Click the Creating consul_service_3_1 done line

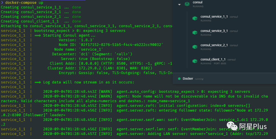pyautogui.click(x=41, y=12)
